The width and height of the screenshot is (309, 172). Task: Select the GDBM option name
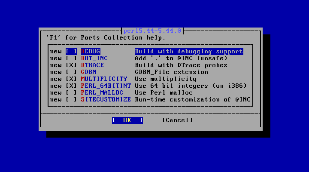89,72
